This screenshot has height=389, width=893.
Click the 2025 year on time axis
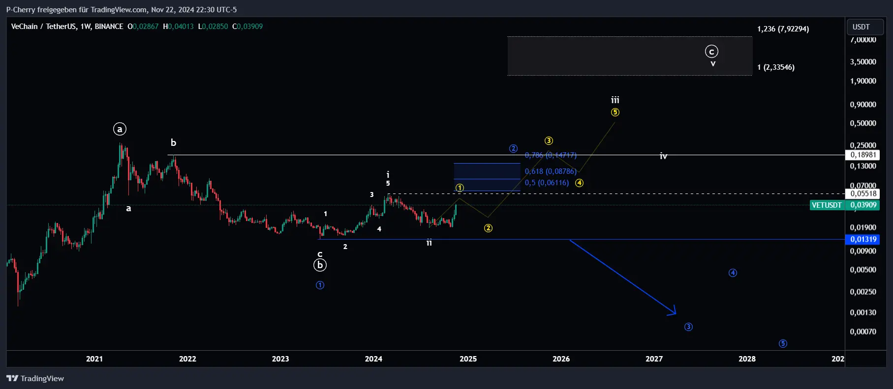point(468,359)
